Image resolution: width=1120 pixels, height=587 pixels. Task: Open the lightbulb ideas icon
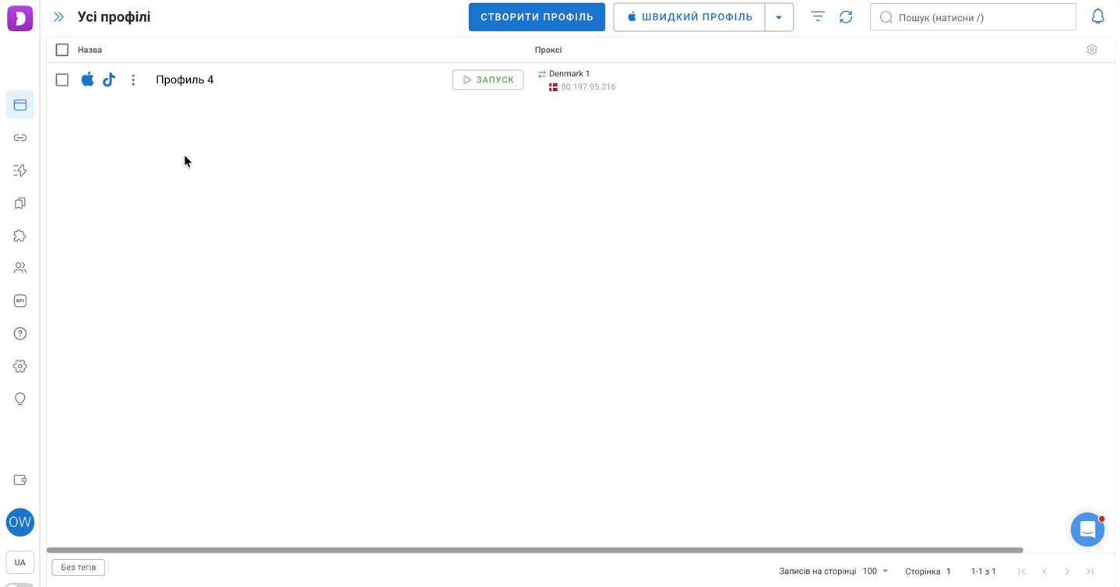point(20,399)
